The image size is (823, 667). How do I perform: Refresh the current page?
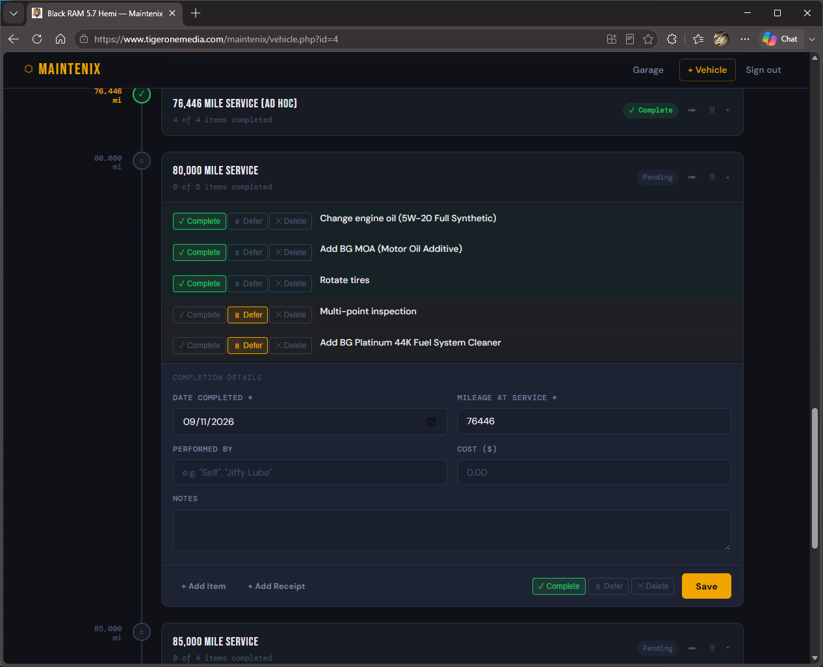pos(37,39)
